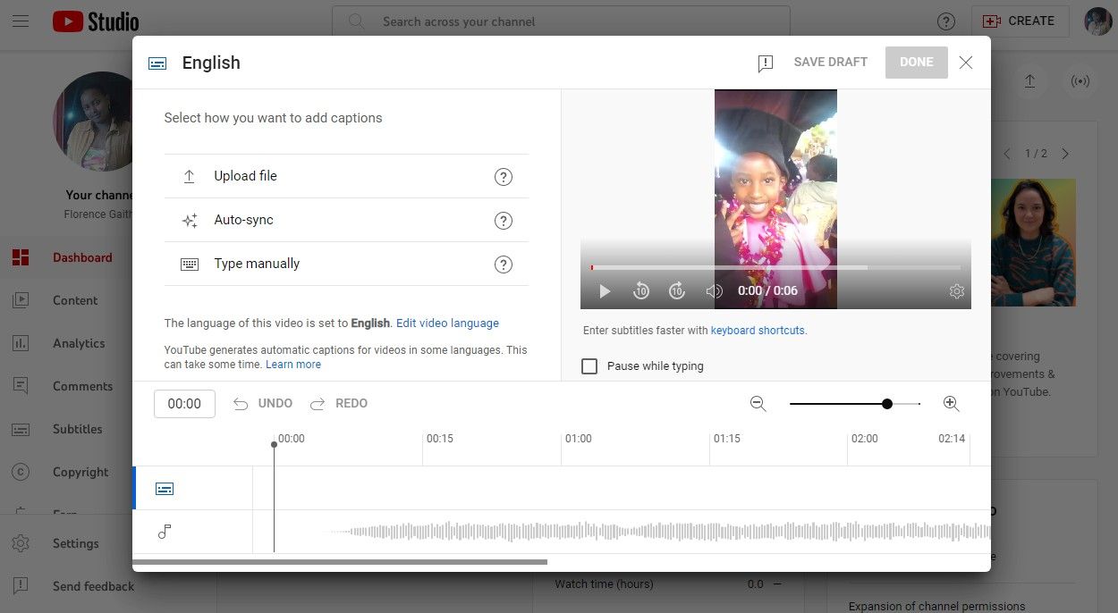Click the next page chevron near 1/2
The image size is (1118, 613).
tap(1065, 153)
